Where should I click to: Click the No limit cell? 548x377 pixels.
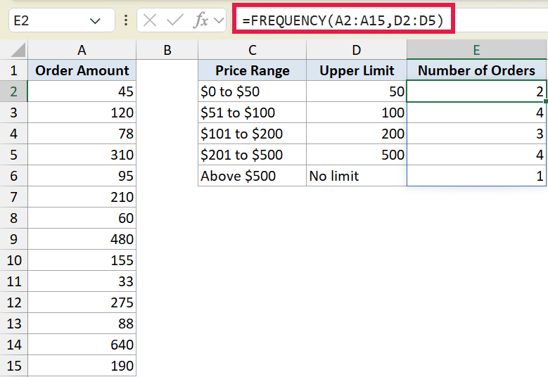point(357,176)
